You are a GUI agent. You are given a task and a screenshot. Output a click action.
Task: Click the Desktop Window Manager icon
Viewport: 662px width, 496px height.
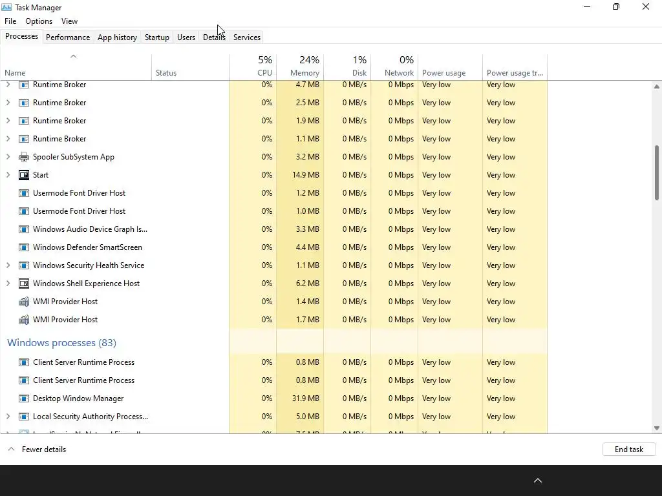[x=24, y=398]
